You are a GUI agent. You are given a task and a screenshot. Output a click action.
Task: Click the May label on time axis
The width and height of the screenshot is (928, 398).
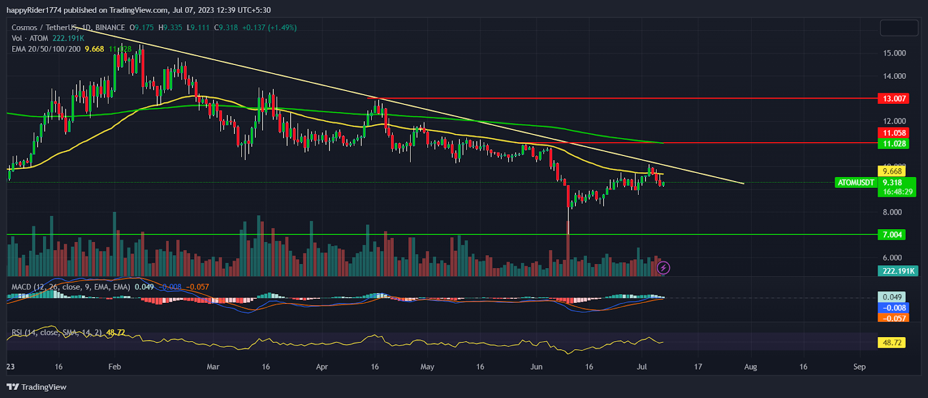(427, 367)
